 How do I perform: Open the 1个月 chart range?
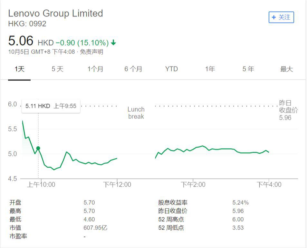[x=95, y=69]
